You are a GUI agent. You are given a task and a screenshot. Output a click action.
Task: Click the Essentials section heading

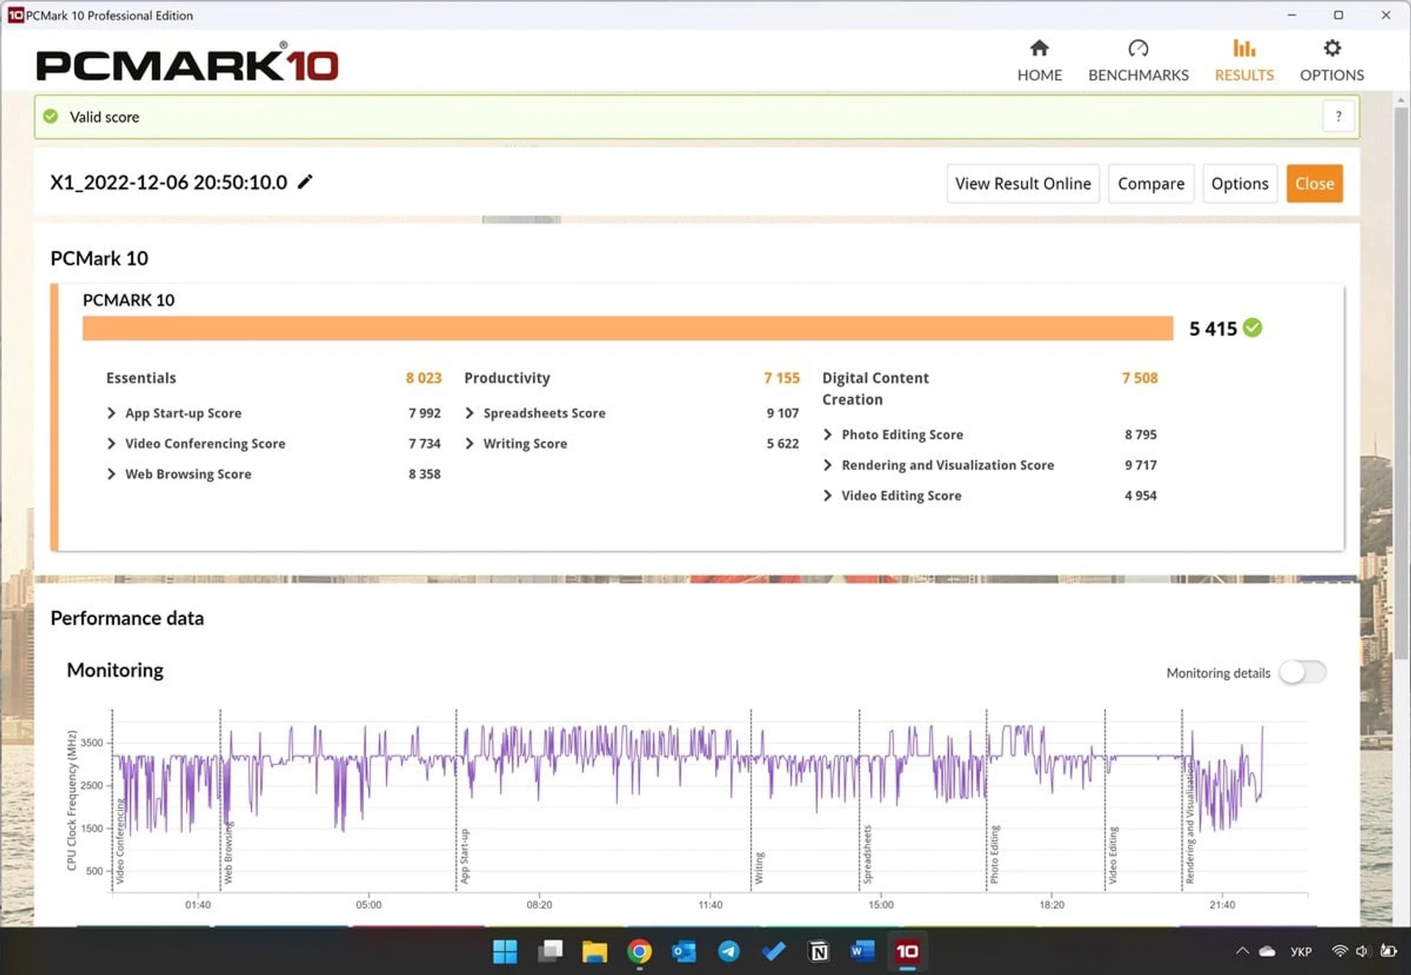[x=141, y=378]
